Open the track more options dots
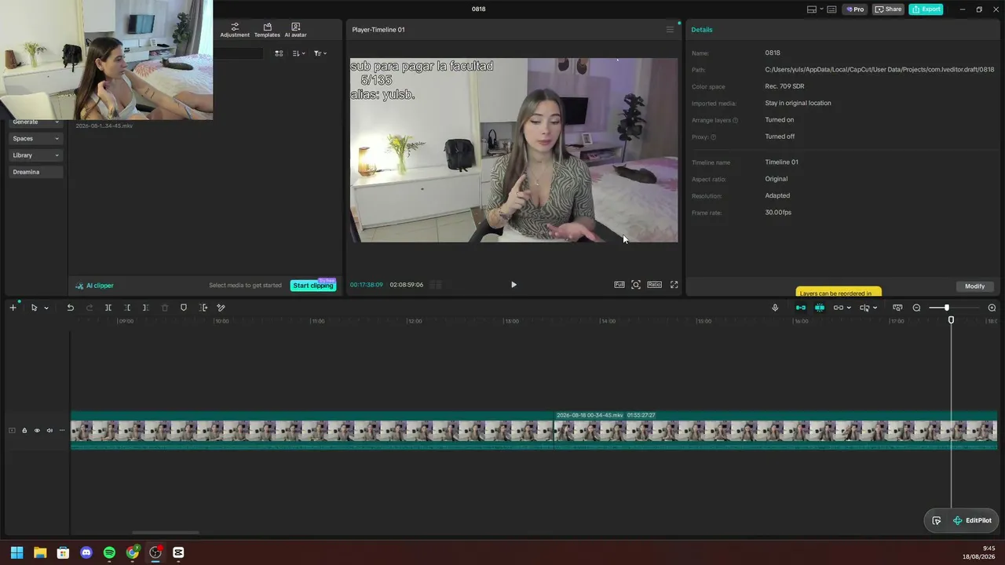This screenshot has width=1005, height=565. pos(62,430)
